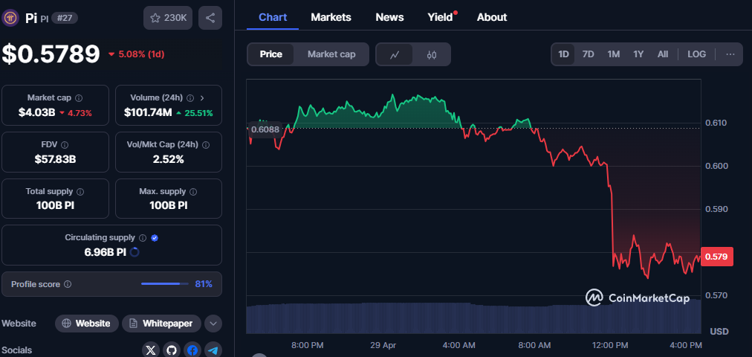Open the chart three-dots more options menu
752x357 pixels.
(x=730, y=54)
